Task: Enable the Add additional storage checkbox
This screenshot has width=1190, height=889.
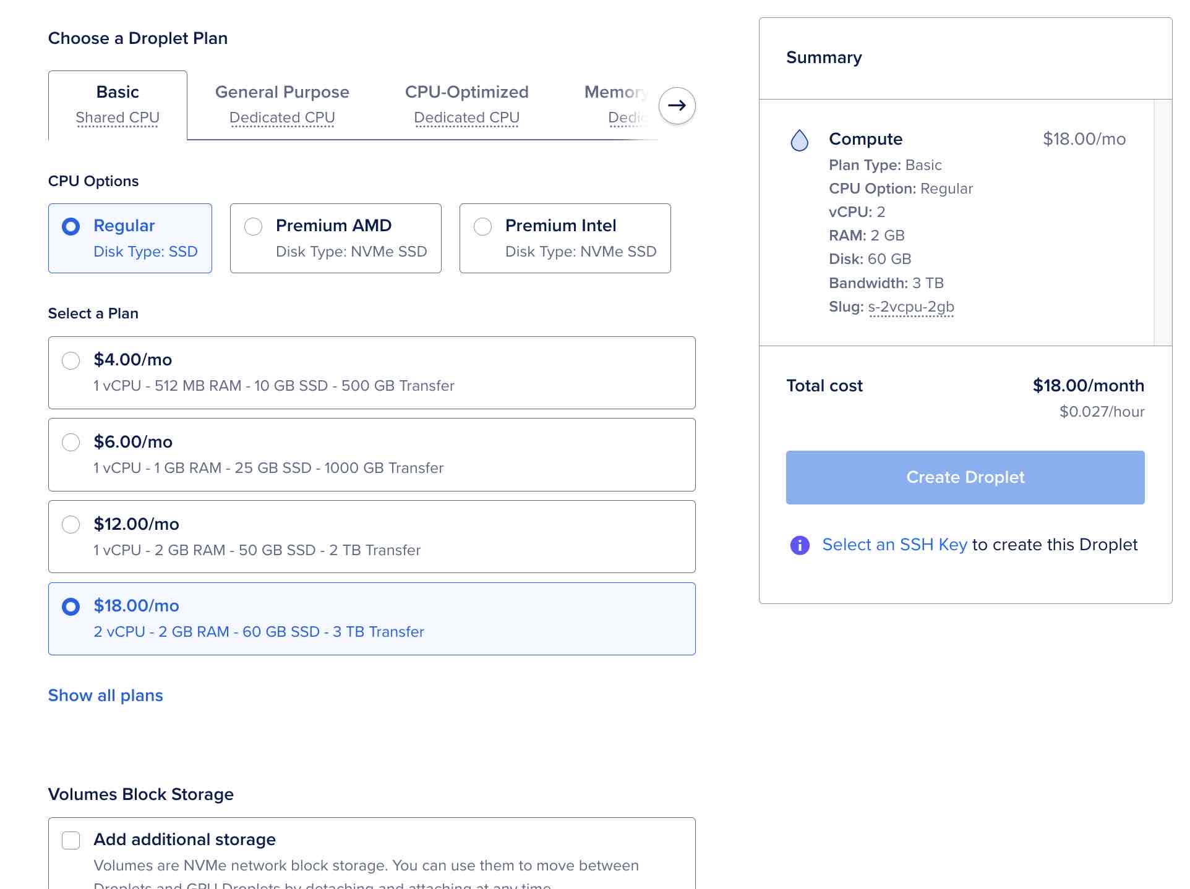Action: [x=71, y=840]
